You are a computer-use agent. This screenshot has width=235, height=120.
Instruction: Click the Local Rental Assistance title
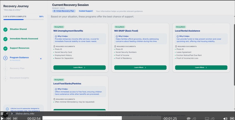click(187, 31)
